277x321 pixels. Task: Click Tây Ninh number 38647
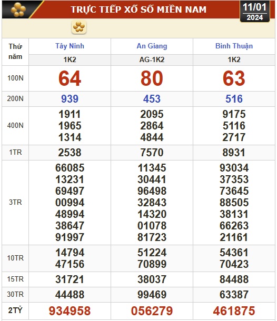coord(70,226)
